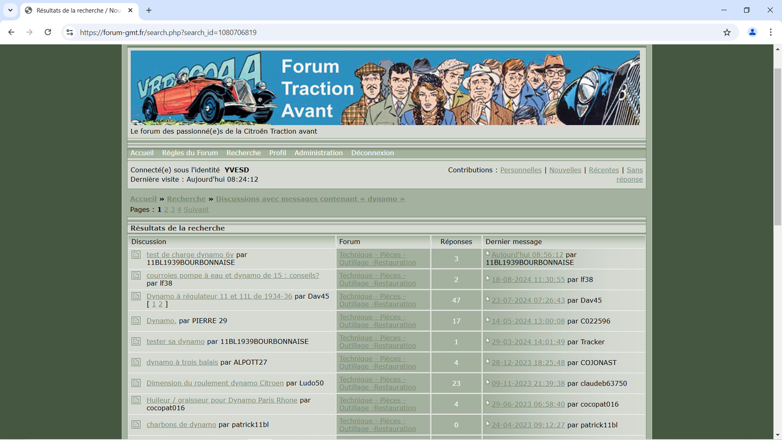782x440 pixels.
Task: Click the browser back arrow
Action: tap(11, 32)
